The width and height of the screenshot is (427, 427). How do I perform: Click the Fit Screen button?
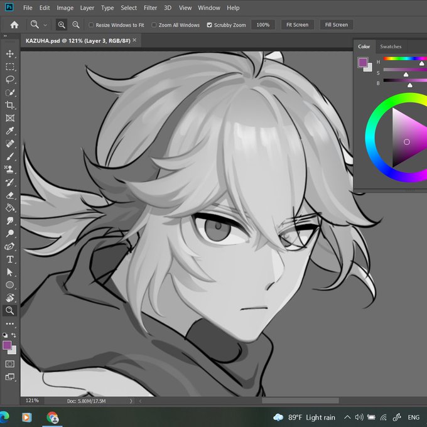coord(298,24)
